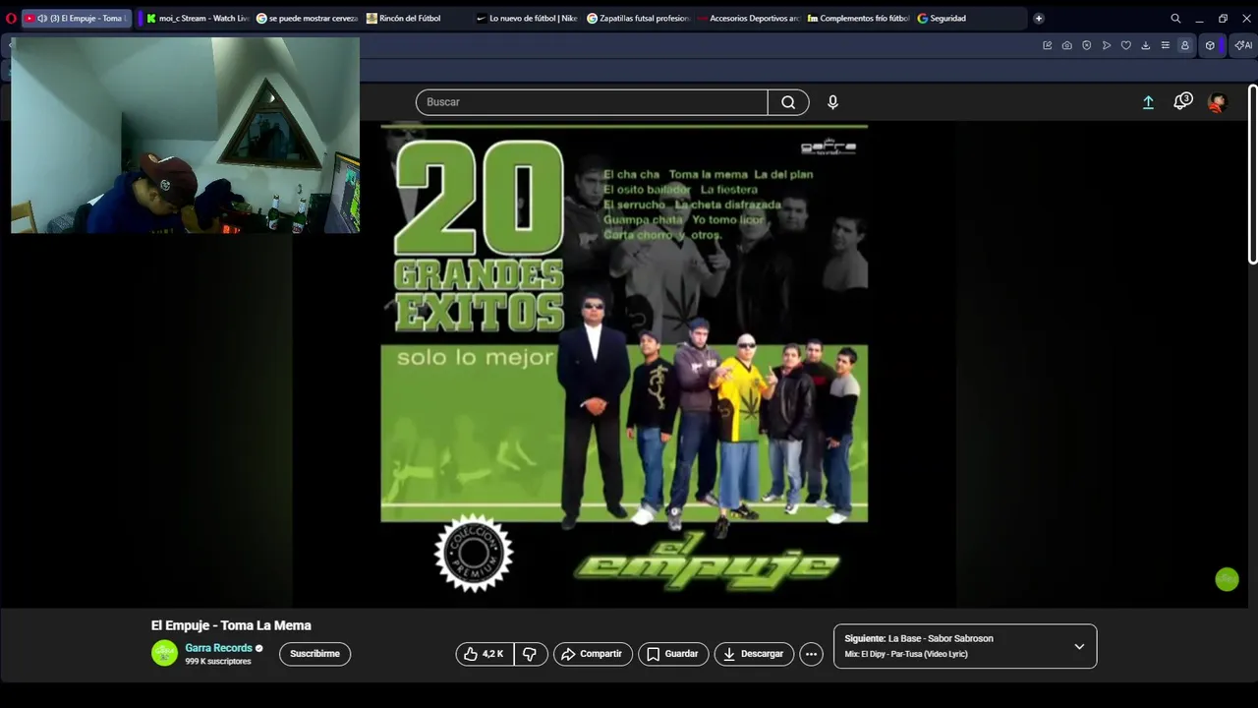Click the Buscar search input field
This screenshot has width=1258, height=708.
point(592,102)
